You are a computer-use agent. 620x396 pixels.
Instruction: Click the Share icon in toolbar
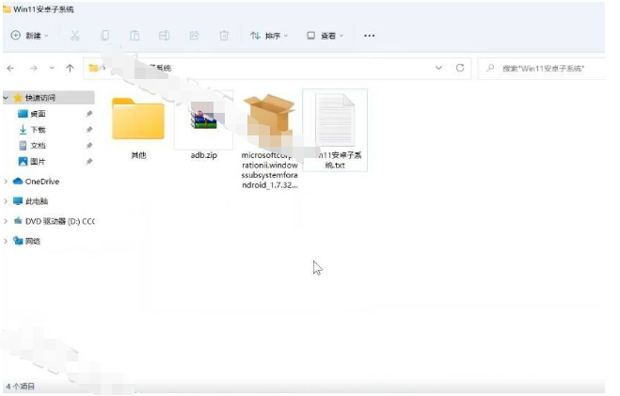click(x=194, y=36)
